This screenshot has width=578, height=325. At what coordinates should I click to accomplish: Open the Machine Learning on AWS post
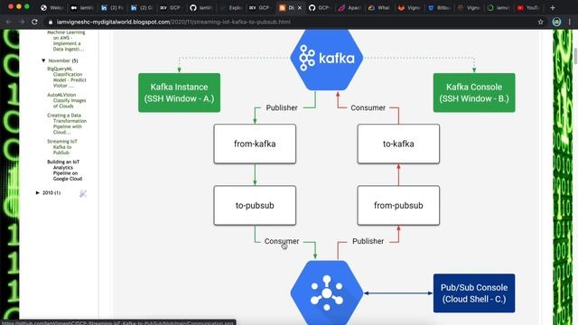point(66,41)
